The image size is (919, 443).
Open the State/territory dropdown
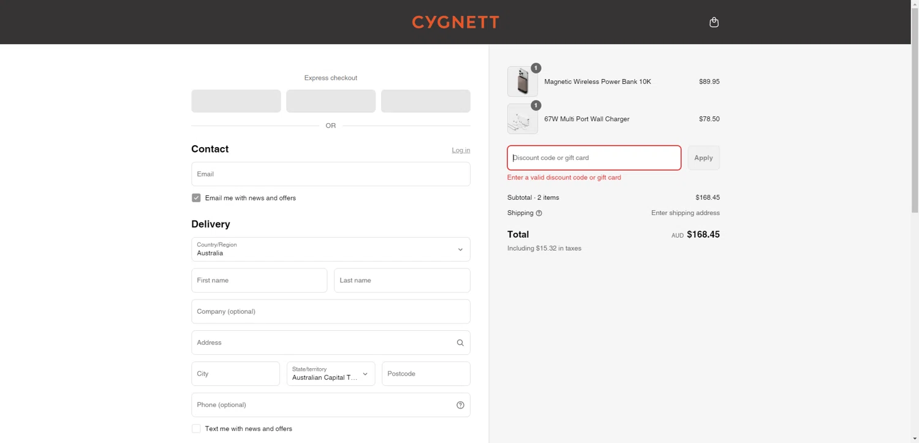coord(331,374)
